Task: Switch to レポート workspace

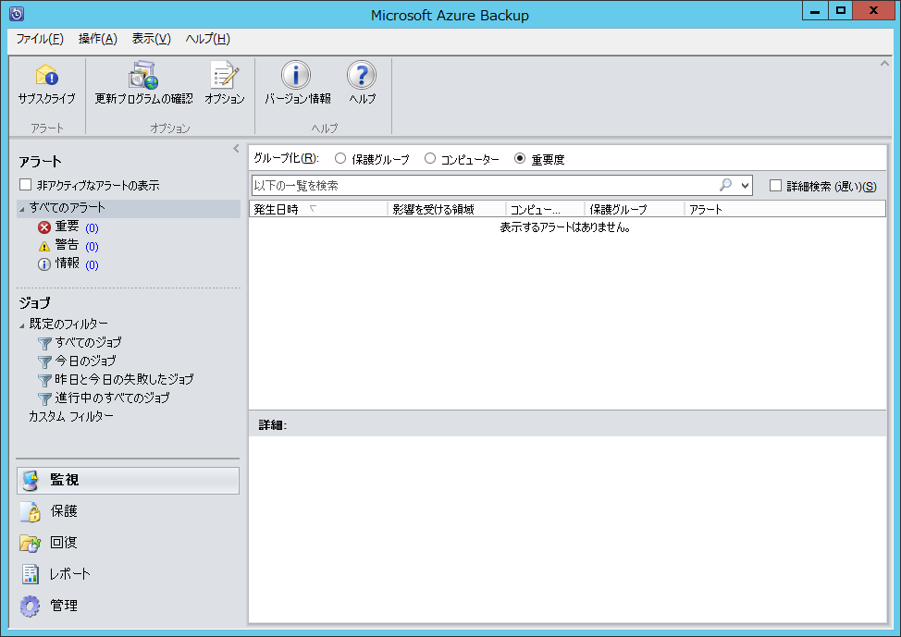Action: pos(128,574)
